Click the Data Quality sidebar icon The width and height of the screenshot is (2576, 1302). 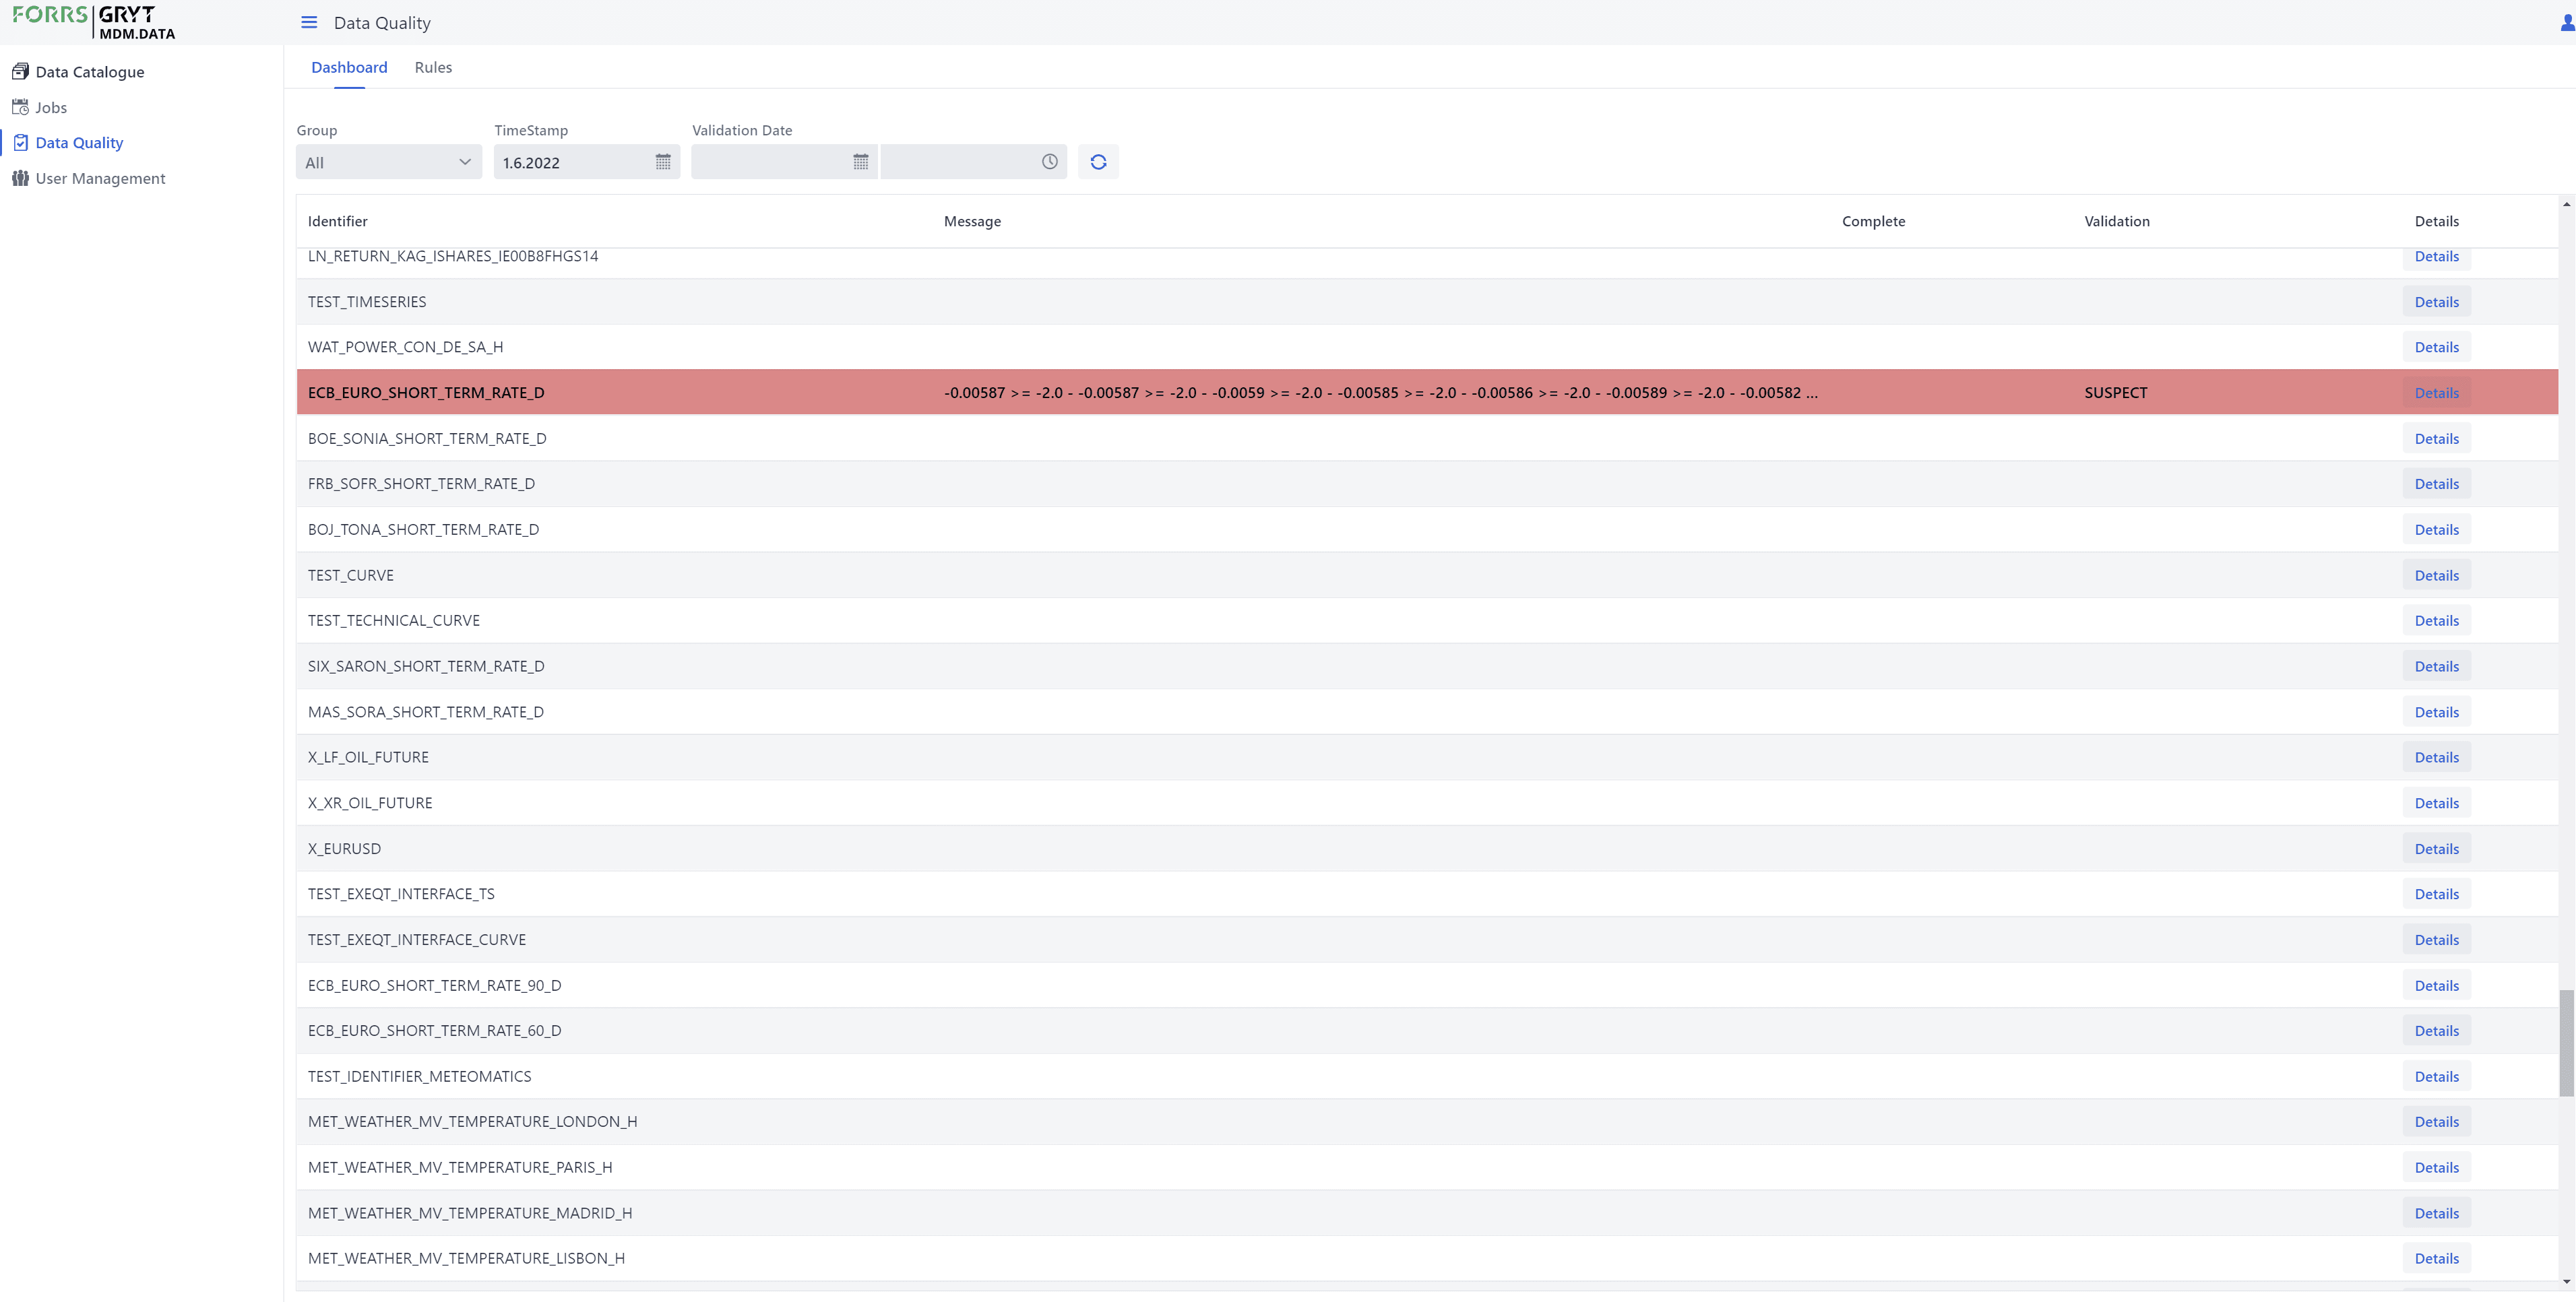(20, 142)
